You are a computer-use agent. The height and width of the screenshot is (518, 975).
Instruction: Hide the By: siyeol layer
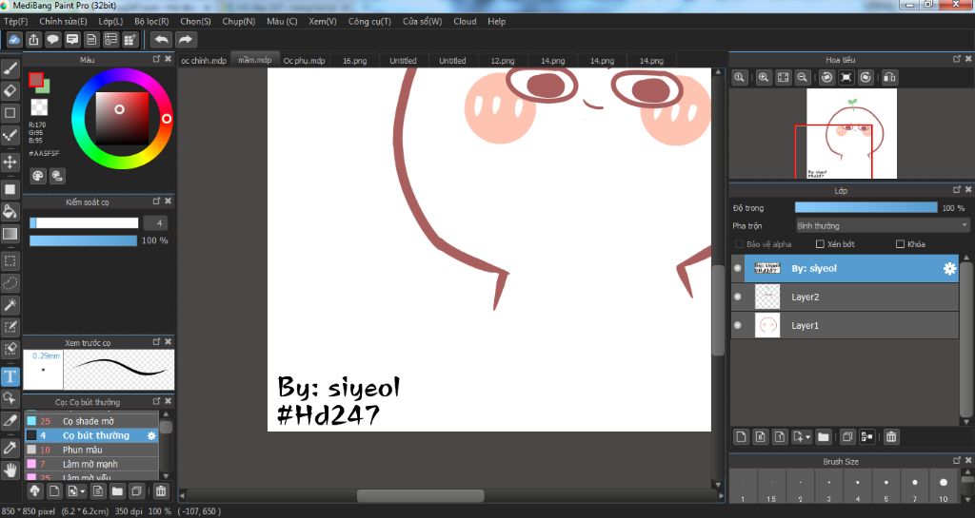[x=738, y=268]
